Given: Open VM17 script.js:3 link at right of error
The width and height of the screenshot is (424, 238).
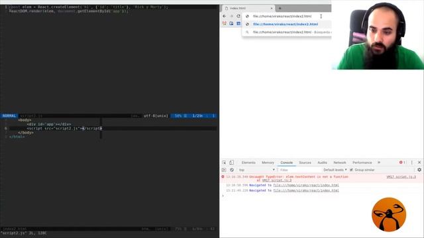Looking at the screenshot, I should [x=401, y=177].
